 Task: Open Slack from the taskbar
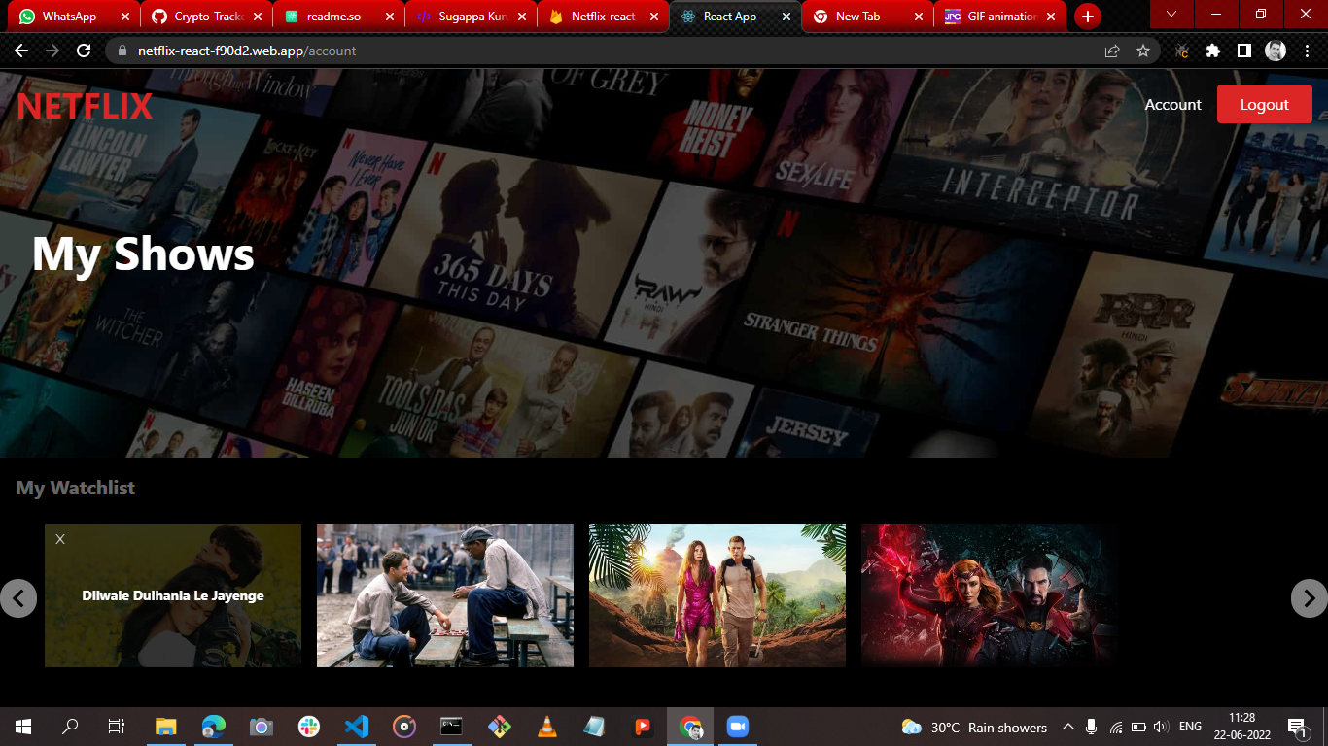point(309,727)
